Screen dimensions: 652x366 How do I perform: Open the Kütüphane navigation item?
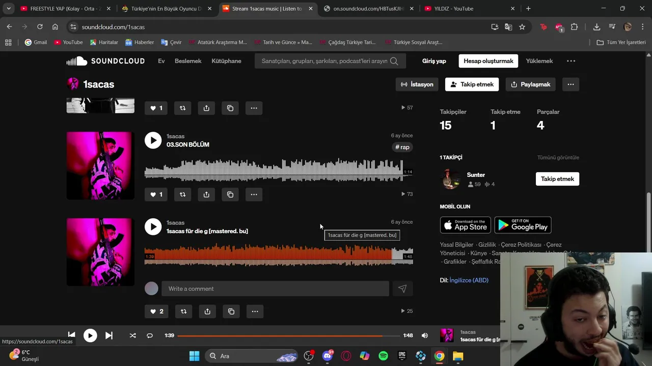226,61
